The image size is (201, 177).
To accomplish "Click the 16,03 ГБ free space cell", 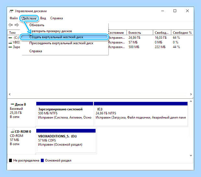I will [x=160, y=37].
